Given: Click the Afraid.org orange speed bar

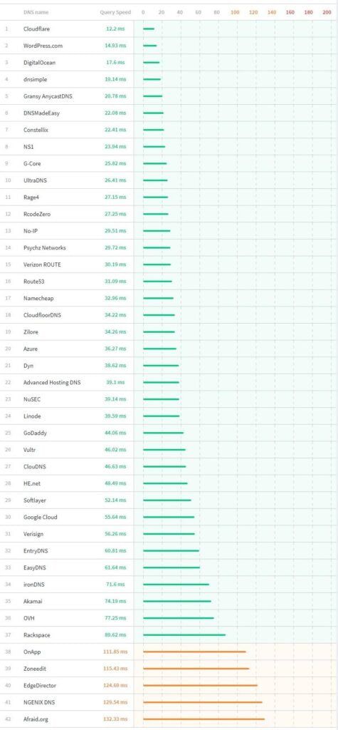Looking at the screenshot, I should click(x=204, y=719).
